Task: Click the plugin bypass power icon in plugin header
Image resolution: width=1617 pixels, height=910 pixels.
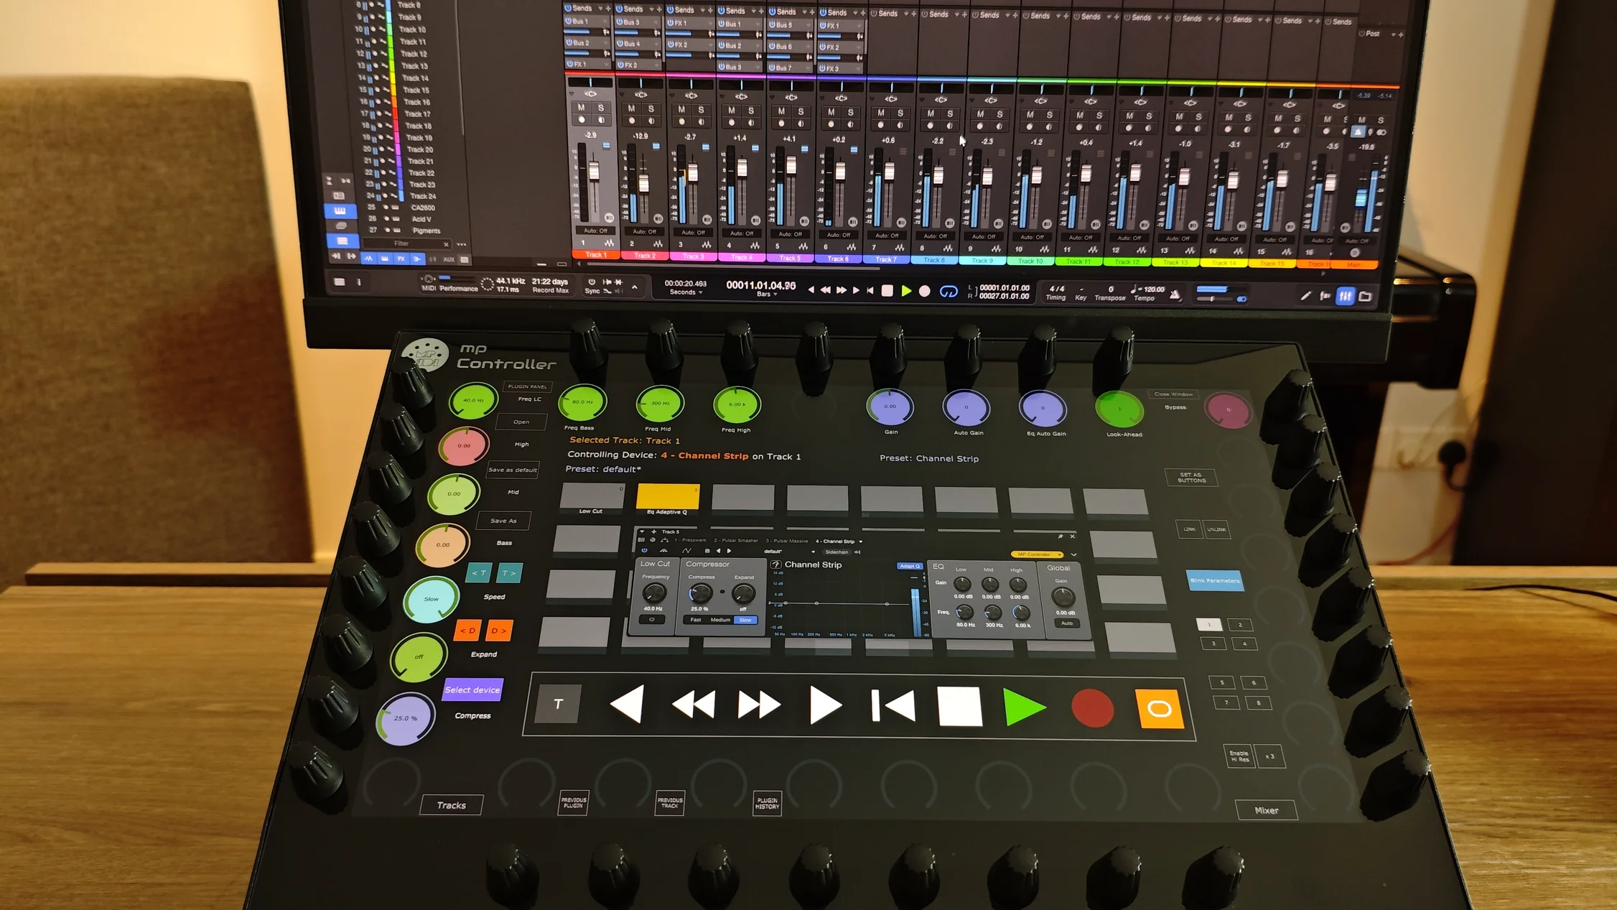Action: (x=644, y=550)
